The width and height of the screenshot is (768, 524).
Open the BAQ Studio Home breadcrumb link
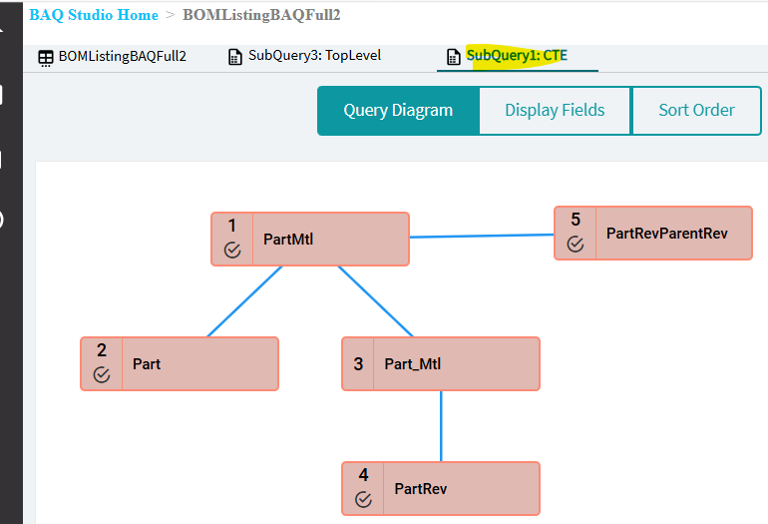[x=94, y=15]
